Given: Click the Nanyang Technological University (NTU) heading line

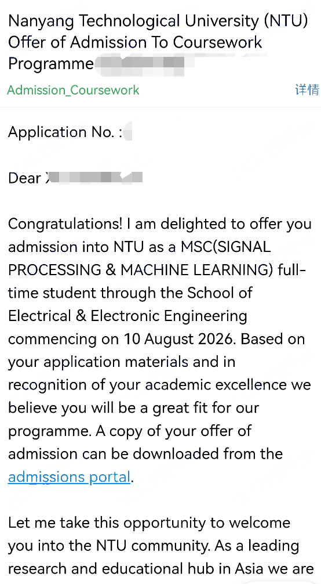Looking at the screenshot, I should coord(158,20).
